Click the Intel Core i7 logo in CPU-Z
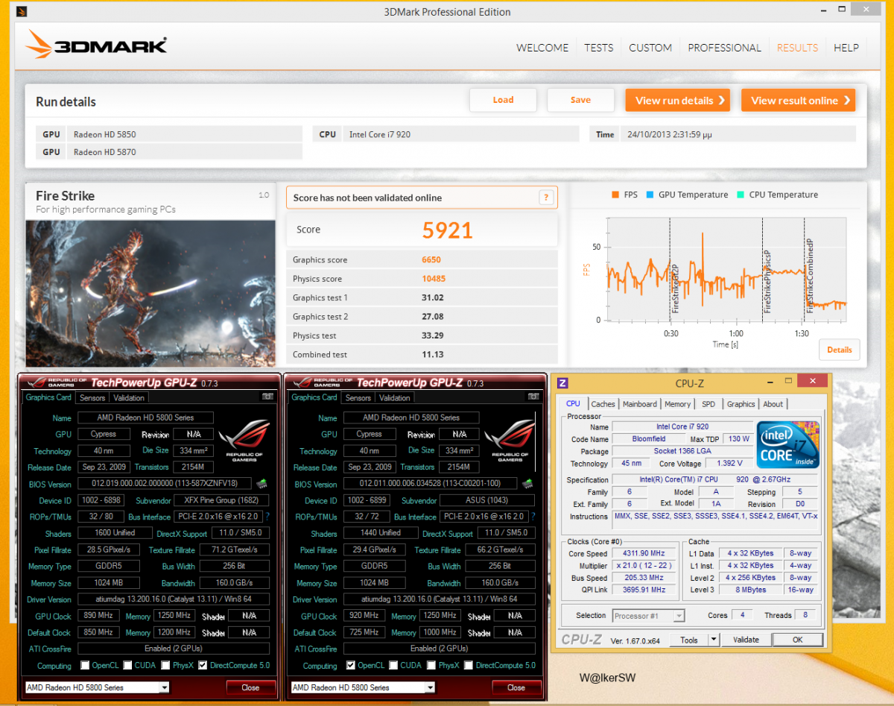 click(788, 444)
